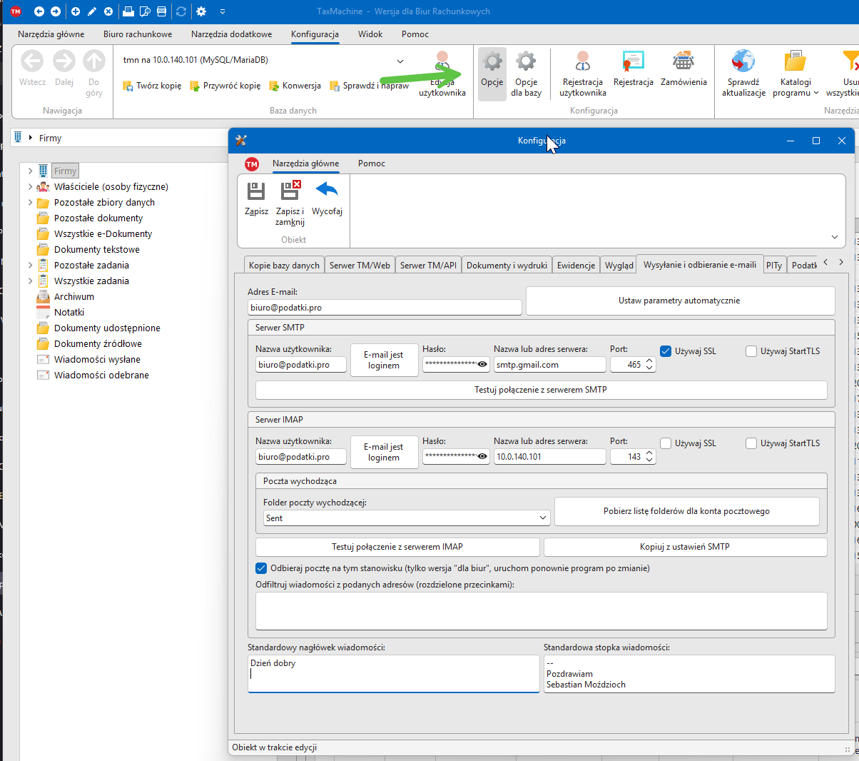The image size is (859, 761).
Task: Enable IMAP Używaj StartTLS checkbox
Action: pyautogui.click(x=751, y=443)
